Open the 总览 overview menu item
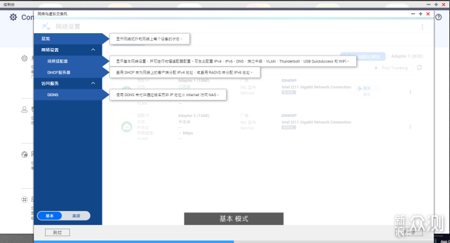Viewport: 450px width, 243px height. coord(67,39)
